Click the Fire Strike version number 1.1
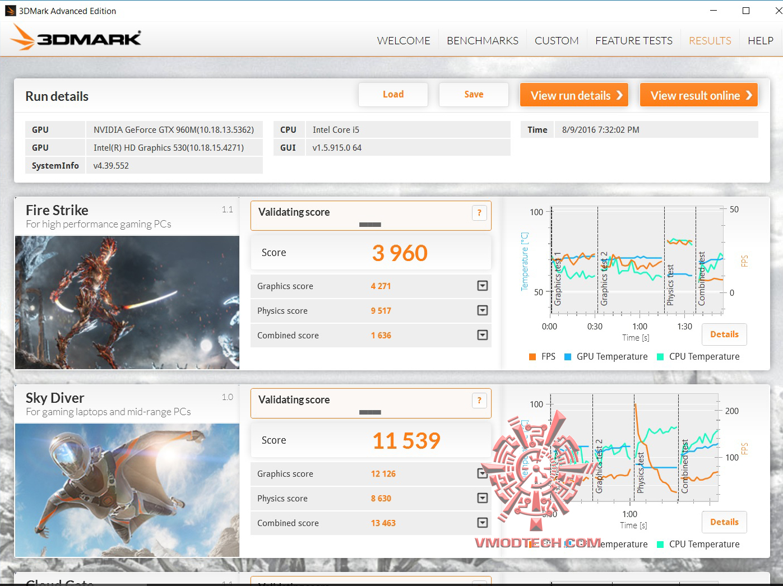 (x=227, y=210)
